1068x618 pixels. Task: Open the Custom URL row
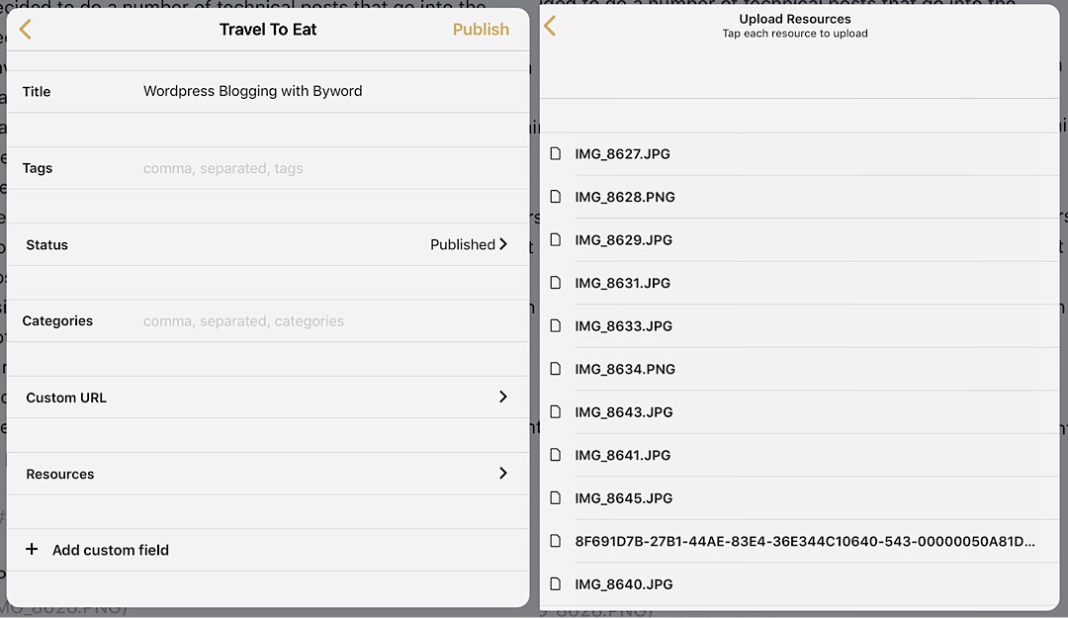268,397
